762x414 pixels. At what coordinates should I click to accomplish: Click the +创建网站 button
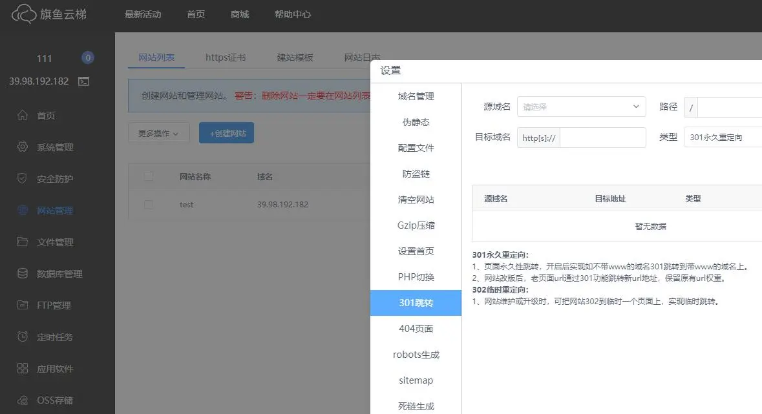(x=226, y=132)
